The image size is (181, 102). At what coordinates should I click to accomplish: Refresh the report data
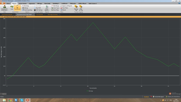click(x=63, y=10)
